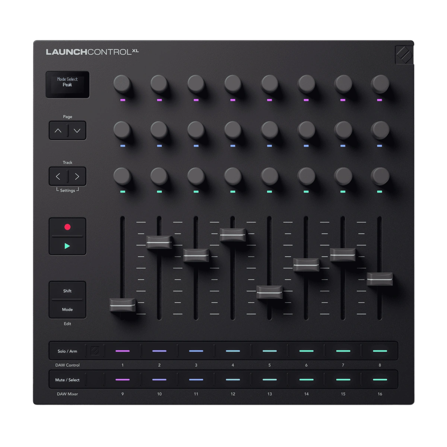Tap the pad button numbered 7
This screenshot has width=447, height=447.
(x=343, y=351)
